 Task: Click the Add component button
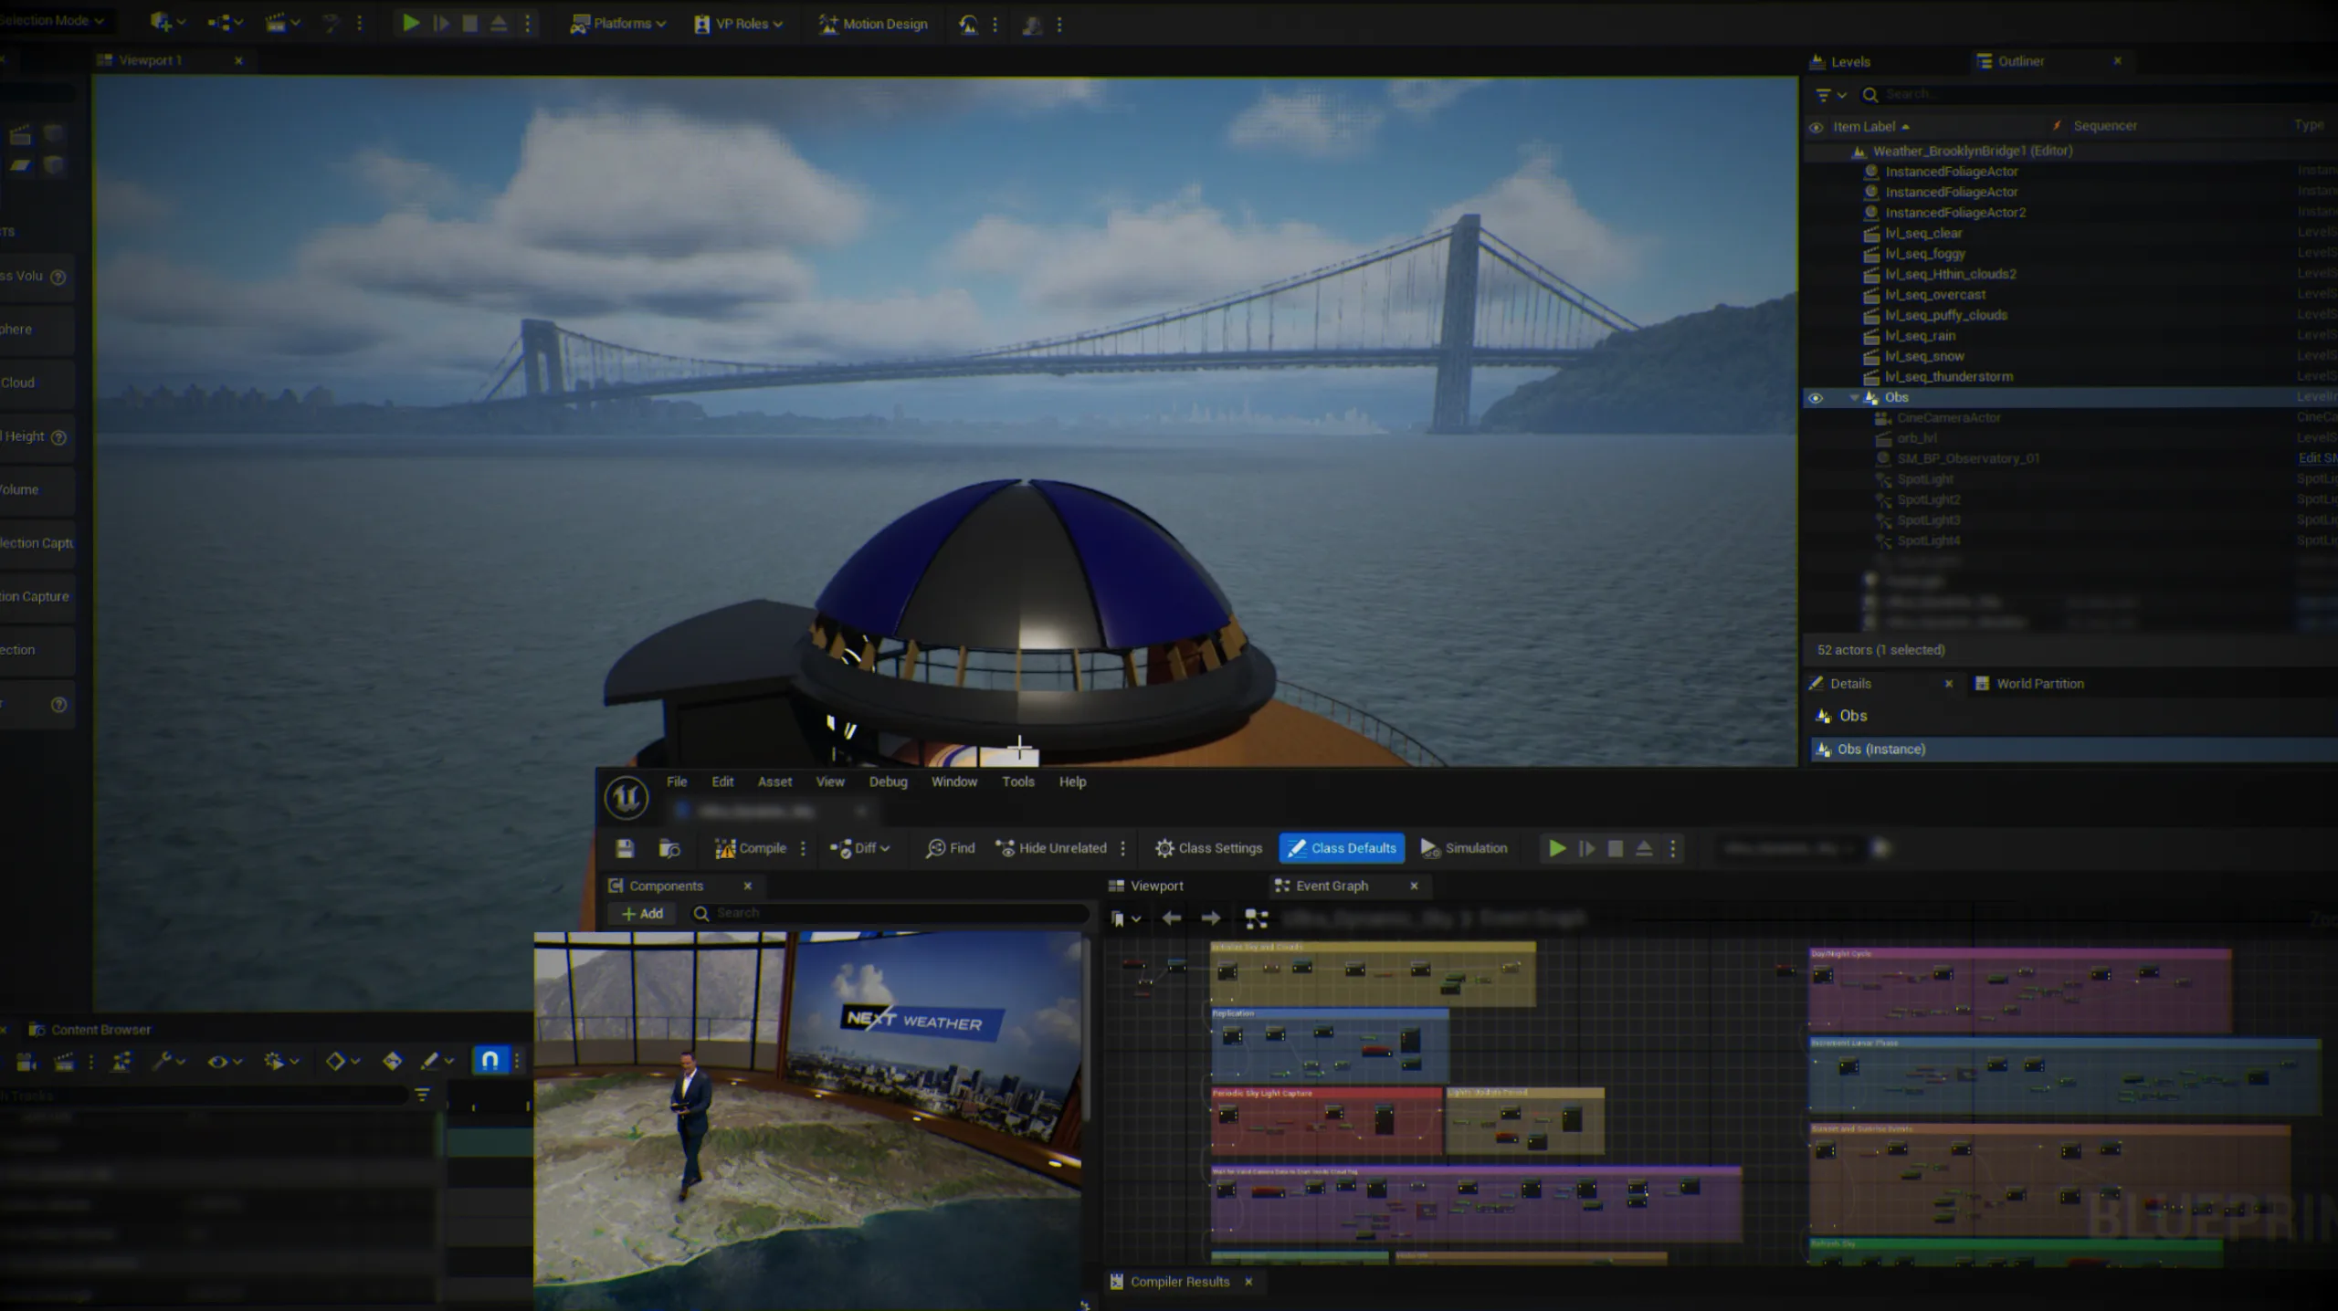(x=642, y=914)
